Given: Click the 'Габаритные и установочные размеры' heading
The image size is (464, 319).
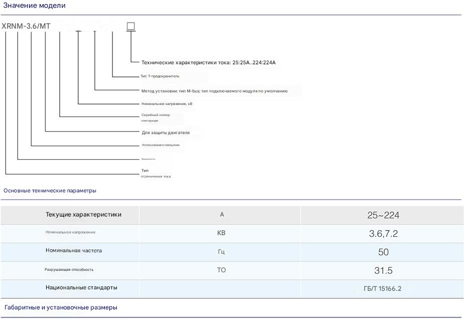Looking at the screenshot, I should [x=61, y=307].
